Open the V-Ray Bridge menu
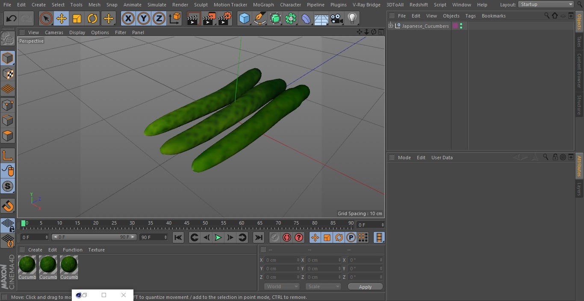The image size is (584, 301). coord(366,5)
